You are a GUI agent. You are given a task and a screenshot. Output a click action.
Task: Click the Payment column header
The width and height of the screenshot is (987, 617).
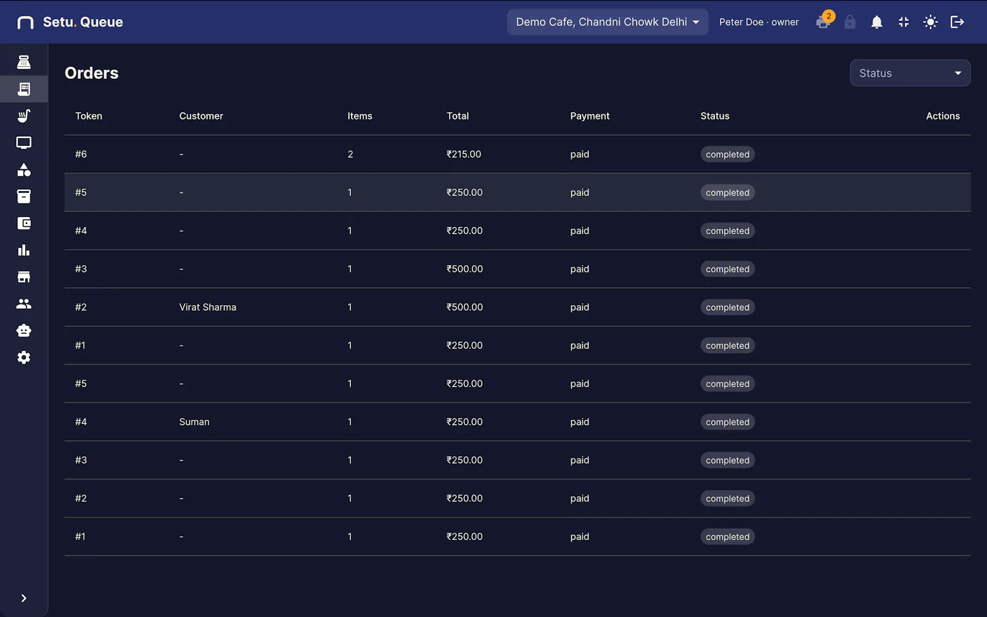click(x=590, y=116)
